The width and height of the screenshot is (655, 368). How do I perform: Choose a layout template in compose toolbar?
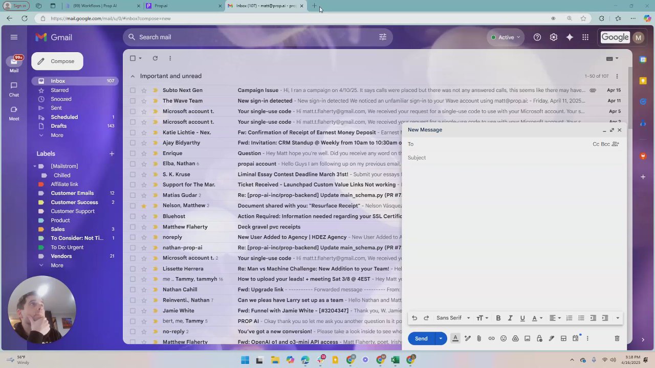pos(563,338)
